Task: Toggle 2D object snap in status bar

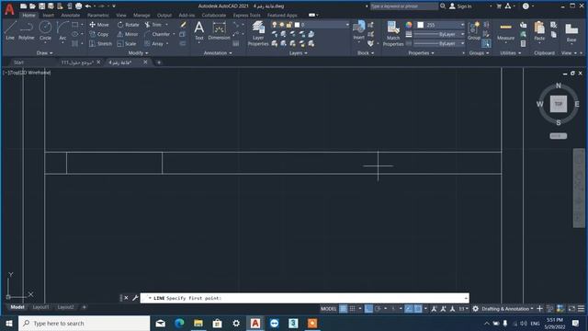Action: (x=418, y=309)
